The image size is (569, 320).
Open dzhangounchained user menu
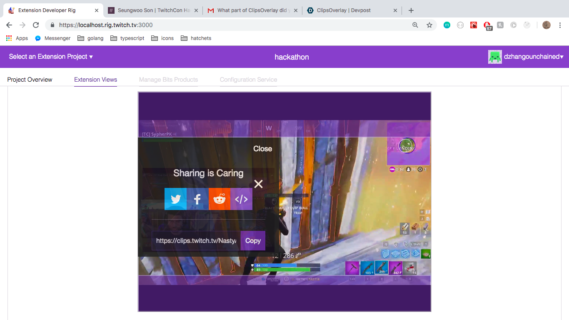coord(534,57)
